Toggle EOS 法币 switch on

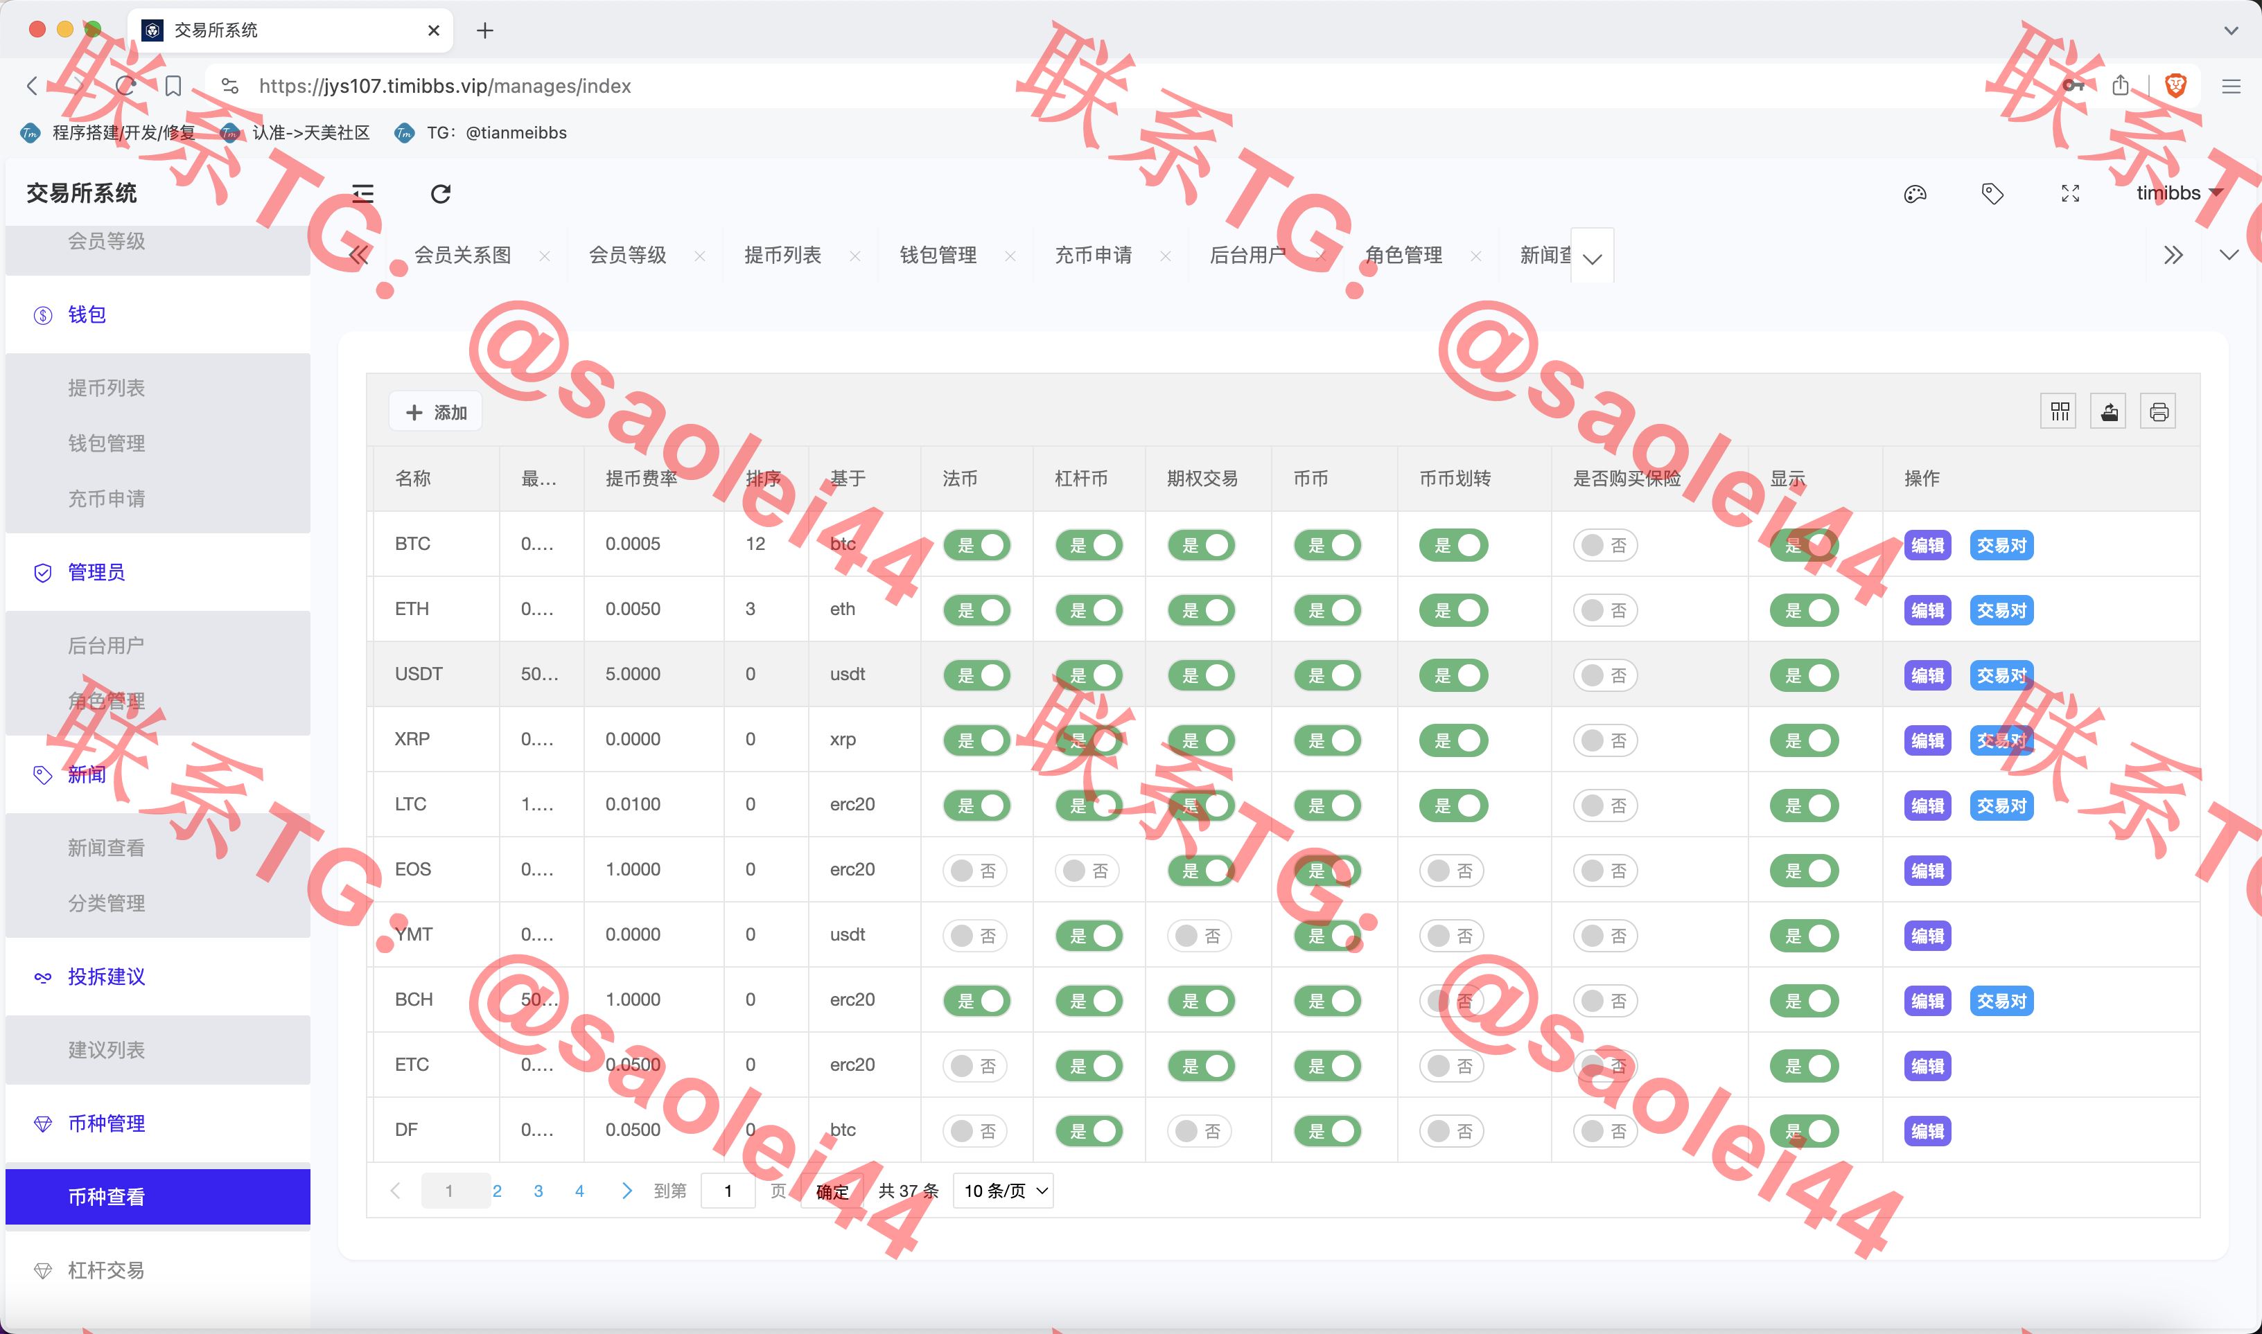tap(975, 871)
